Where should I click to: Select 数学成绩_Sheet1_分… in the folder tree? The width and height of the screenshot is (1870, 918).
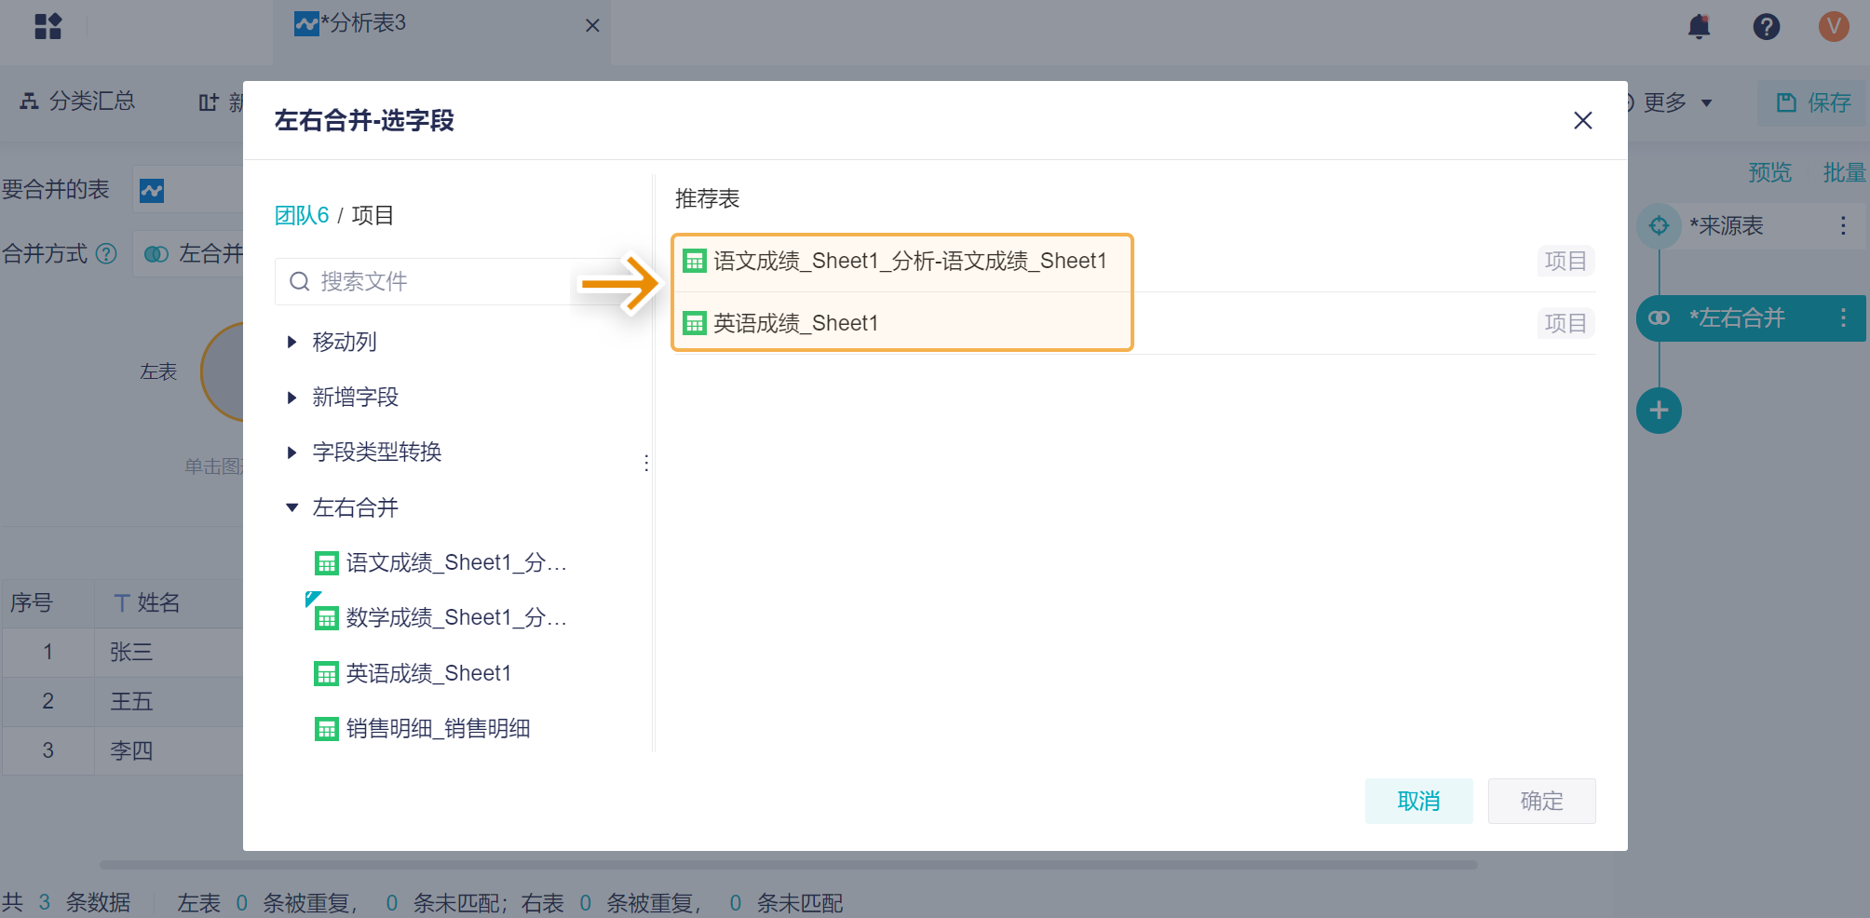click(x=441, y=617)
